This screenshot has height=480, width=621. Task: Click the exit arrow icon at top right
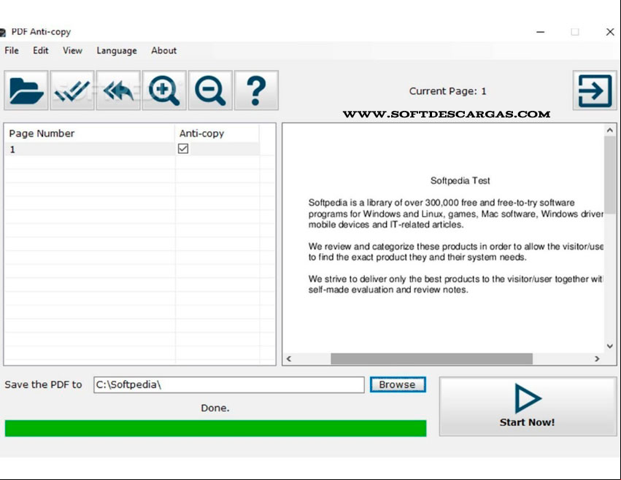[x=595, y=90]
